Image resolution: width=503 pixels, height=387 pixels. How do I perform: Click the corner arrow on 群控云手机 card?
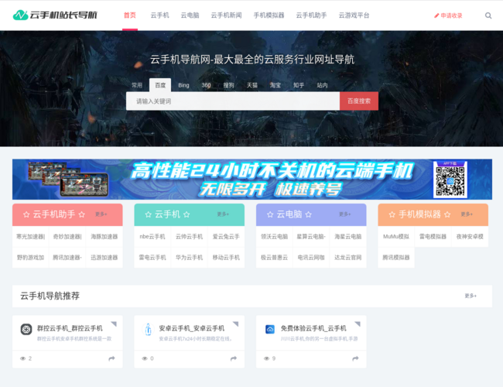pos(114,324)
